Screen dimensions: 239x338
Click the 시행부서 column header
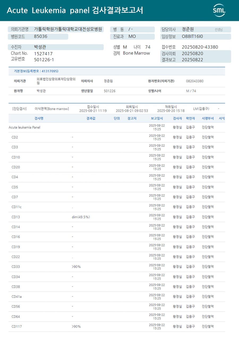pos(208,118)
